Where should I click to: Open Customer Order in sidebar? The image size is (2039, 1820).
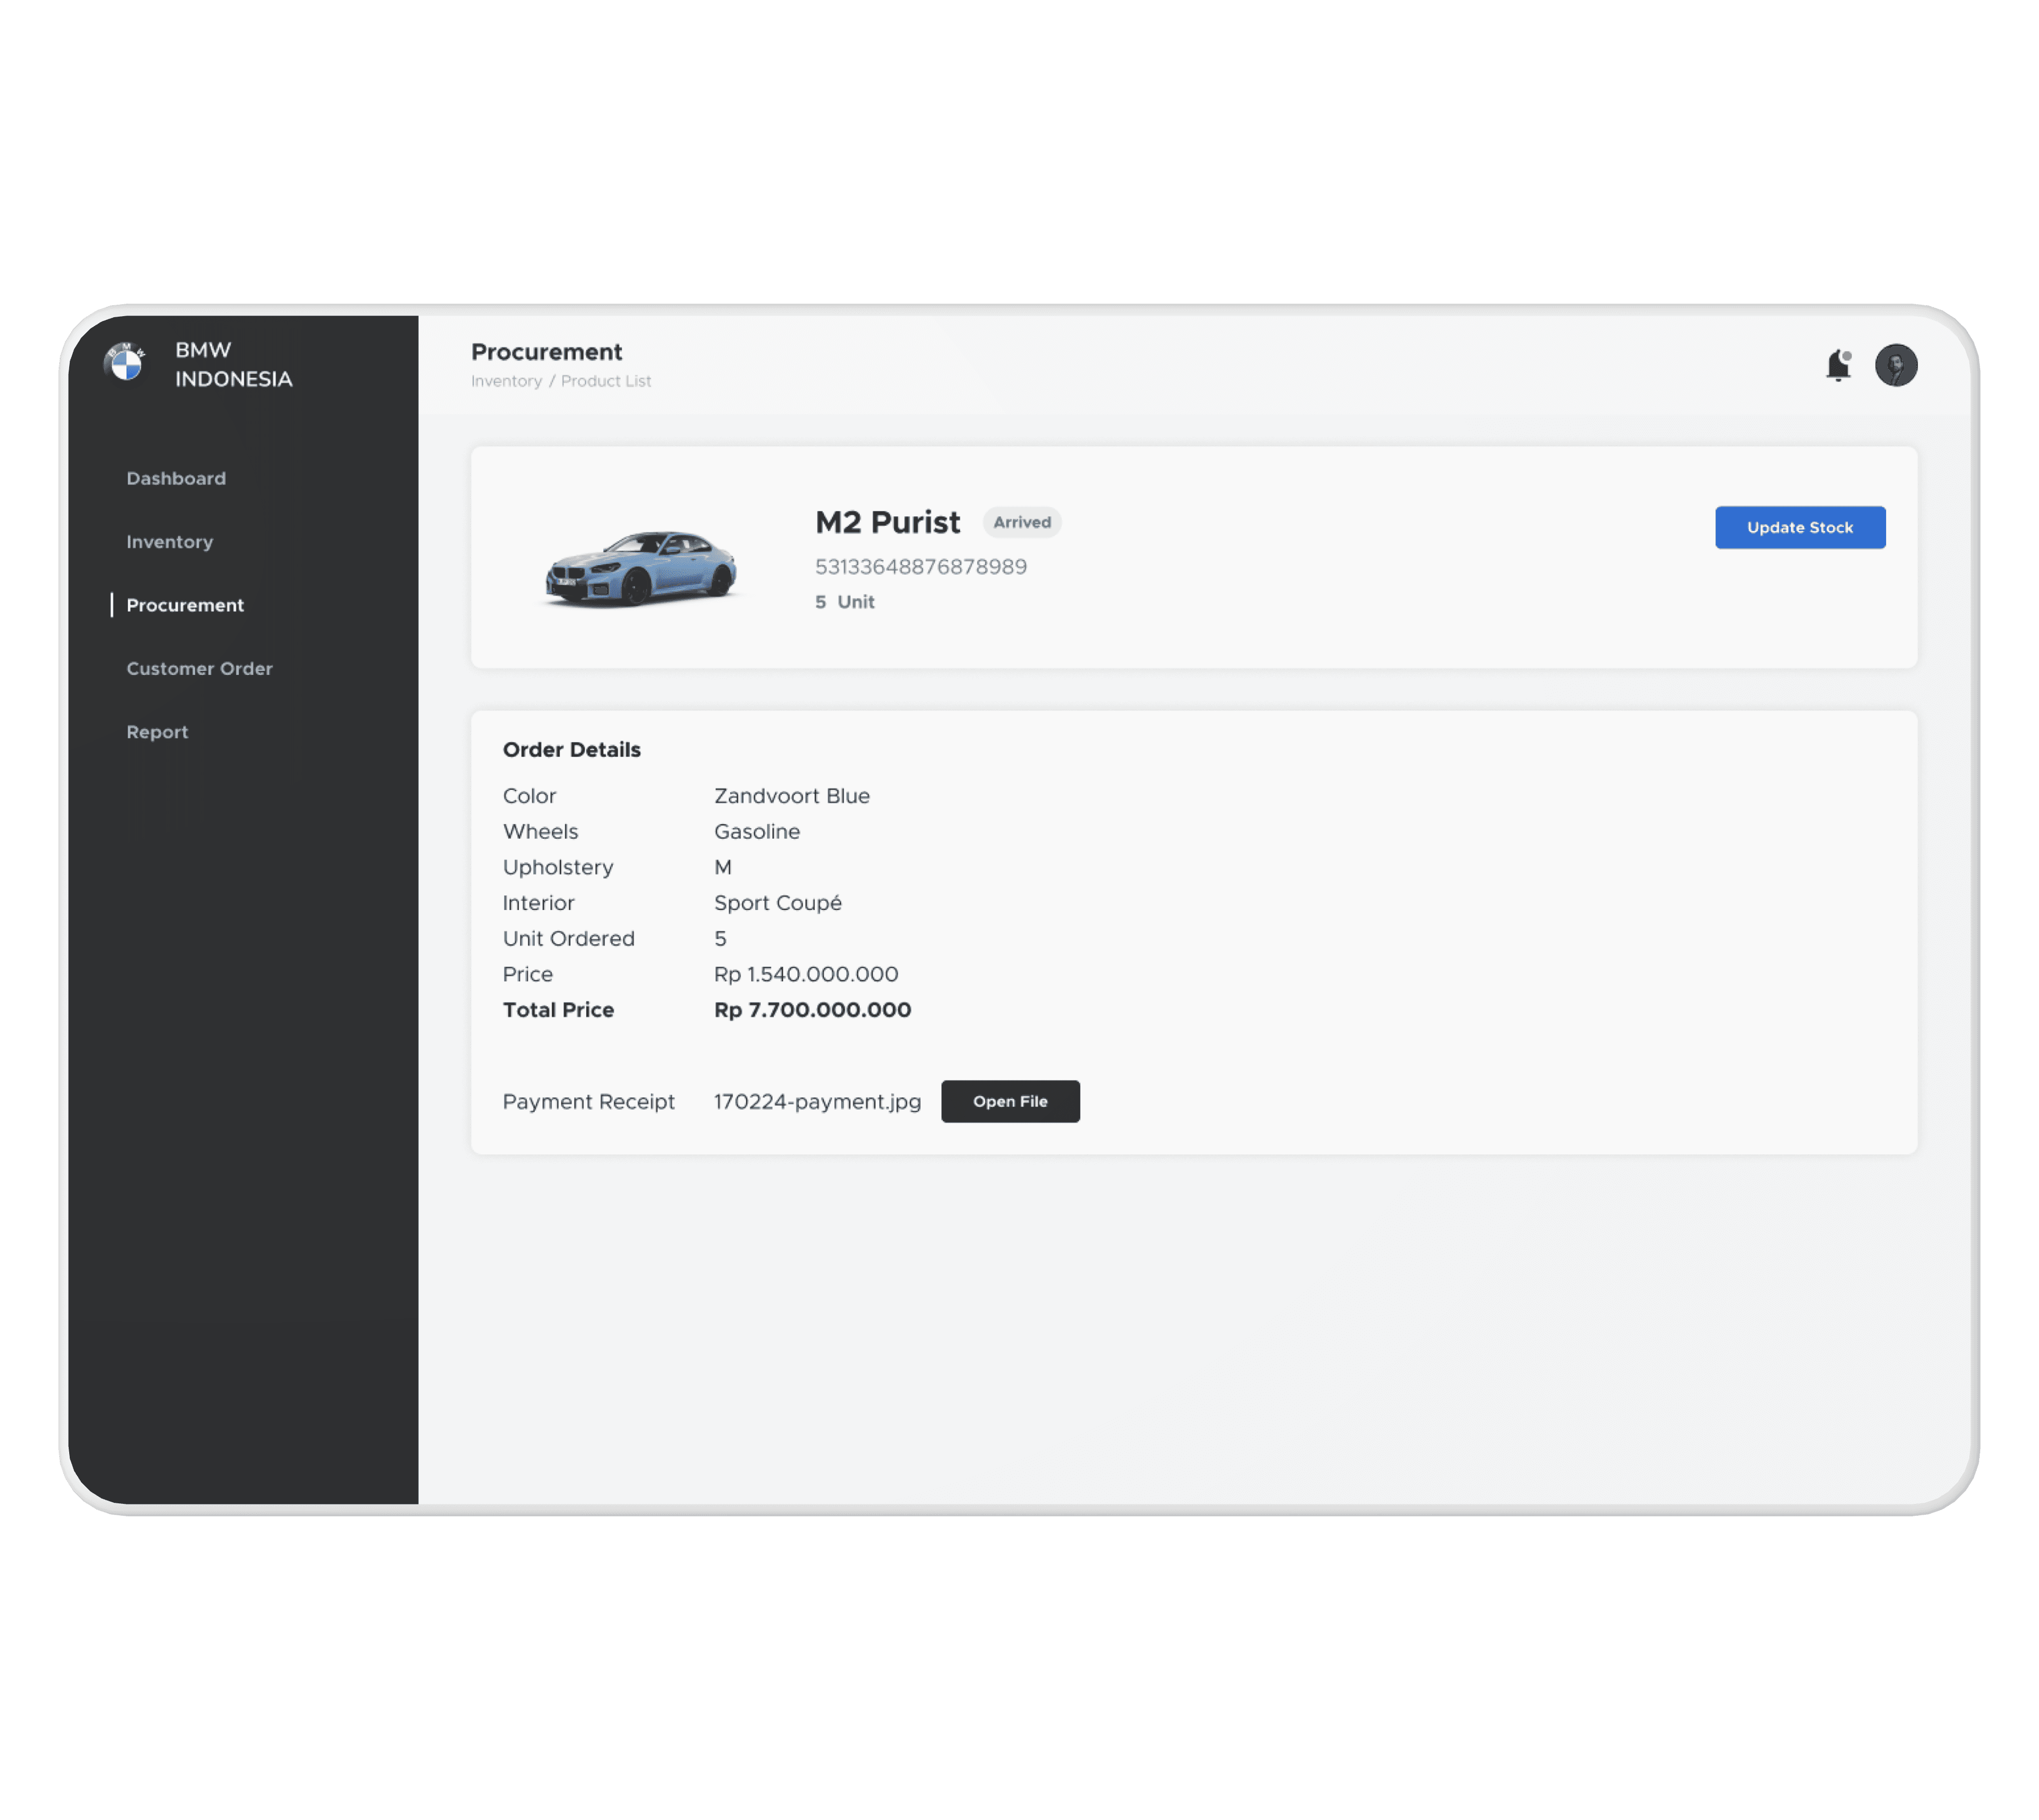point(200,668)
